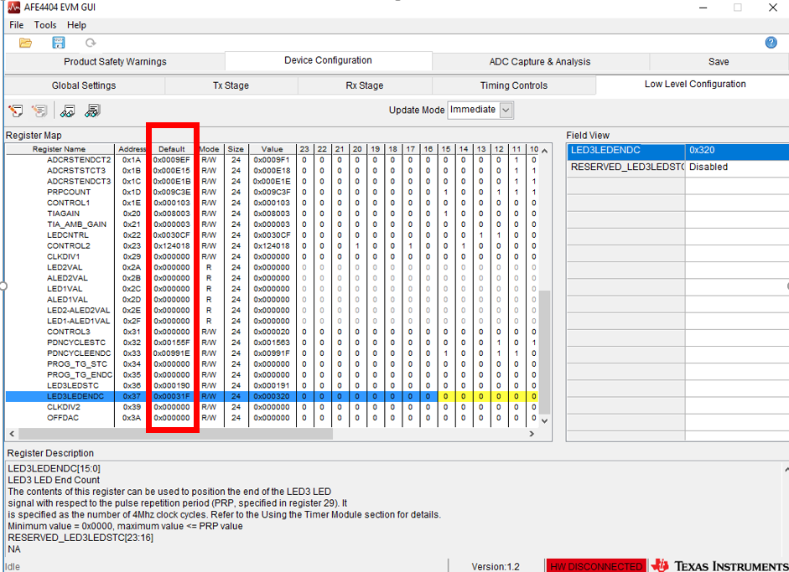The height and width of the screenshot is (572, 789).
Task: Open the Tx Stage sub-tab
Action: pos(231,85)
